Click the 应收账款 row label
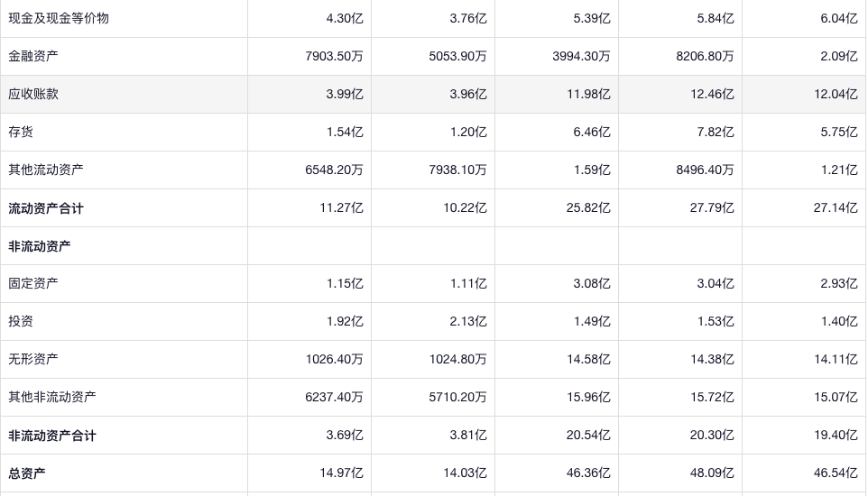Viewport: 868px width, 496px height. coord(33,94)
